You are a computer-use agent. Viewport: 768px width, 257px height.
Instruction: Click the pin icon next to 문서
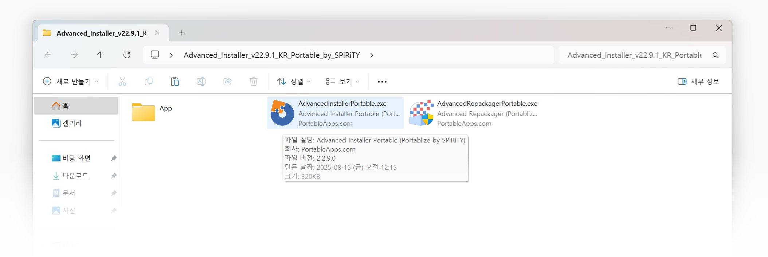point(114,193)
